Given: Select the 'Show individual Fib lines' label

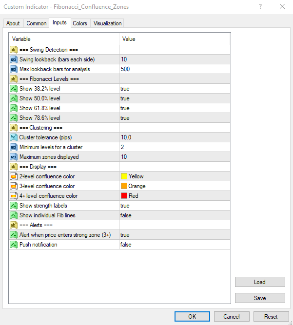Looking at the screenshot, I should pos(47,215).
